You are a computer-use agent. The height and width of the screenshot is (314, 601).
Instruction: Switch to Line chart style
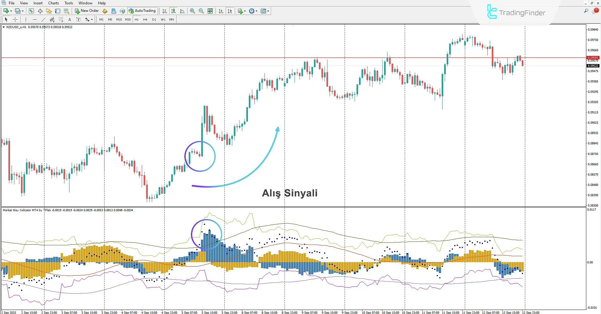point(182,11)
